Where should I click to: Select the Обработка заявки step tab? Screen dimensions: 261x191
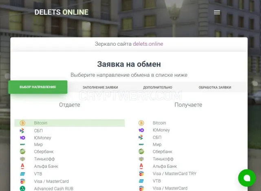point(215,87)
